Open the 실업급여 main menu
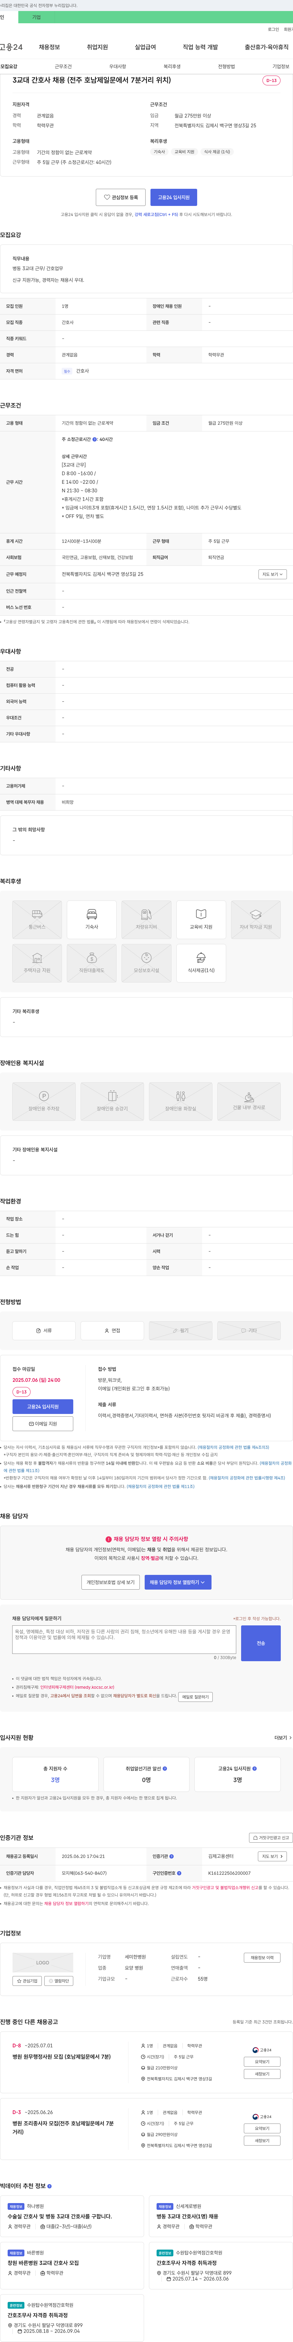The image size is (293, 2342). tap(145, 47)
